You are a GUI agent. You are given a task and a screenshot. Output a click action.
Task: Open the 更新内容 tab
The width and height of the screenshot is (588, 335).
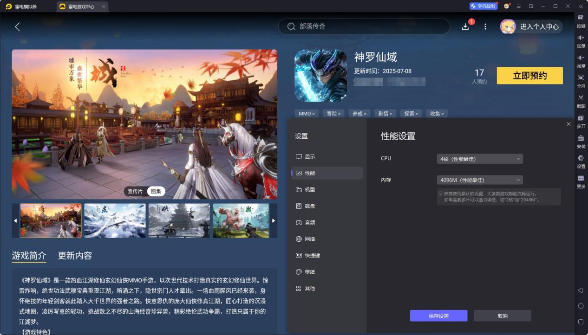point(75,256)
